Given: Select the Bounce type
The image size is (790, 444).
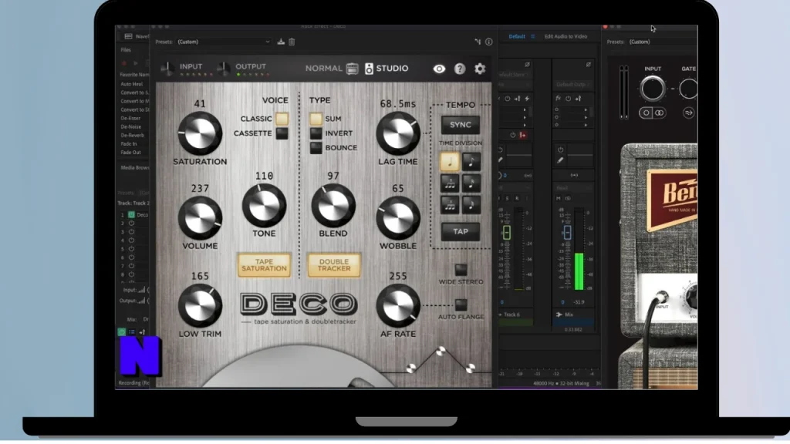Looking at the screenshot, I should [x=316, y=148].
